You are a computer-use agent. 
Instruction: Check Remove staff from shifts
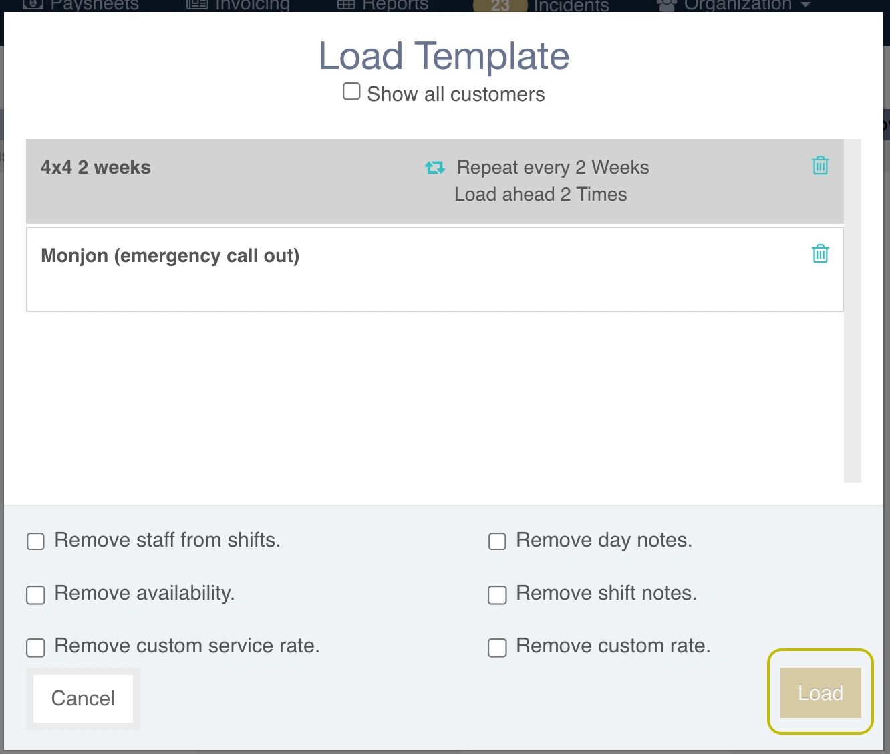coord(35,541)
